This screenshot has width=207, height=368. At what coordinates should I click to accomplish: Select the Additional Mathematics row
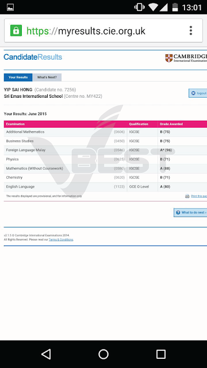pyautogui.click(x=105, y=132)
